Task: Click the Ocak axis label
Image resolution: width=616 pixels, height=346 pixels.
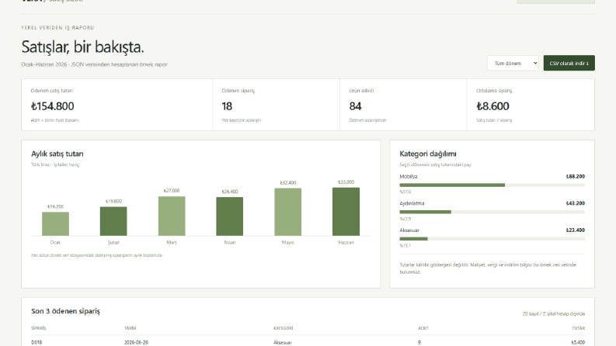Action: pyautogui.click(x=55, y=243)
